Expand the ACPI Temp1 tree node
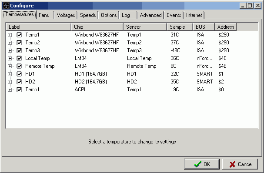264x173 pixels. [x=10, y=90]
